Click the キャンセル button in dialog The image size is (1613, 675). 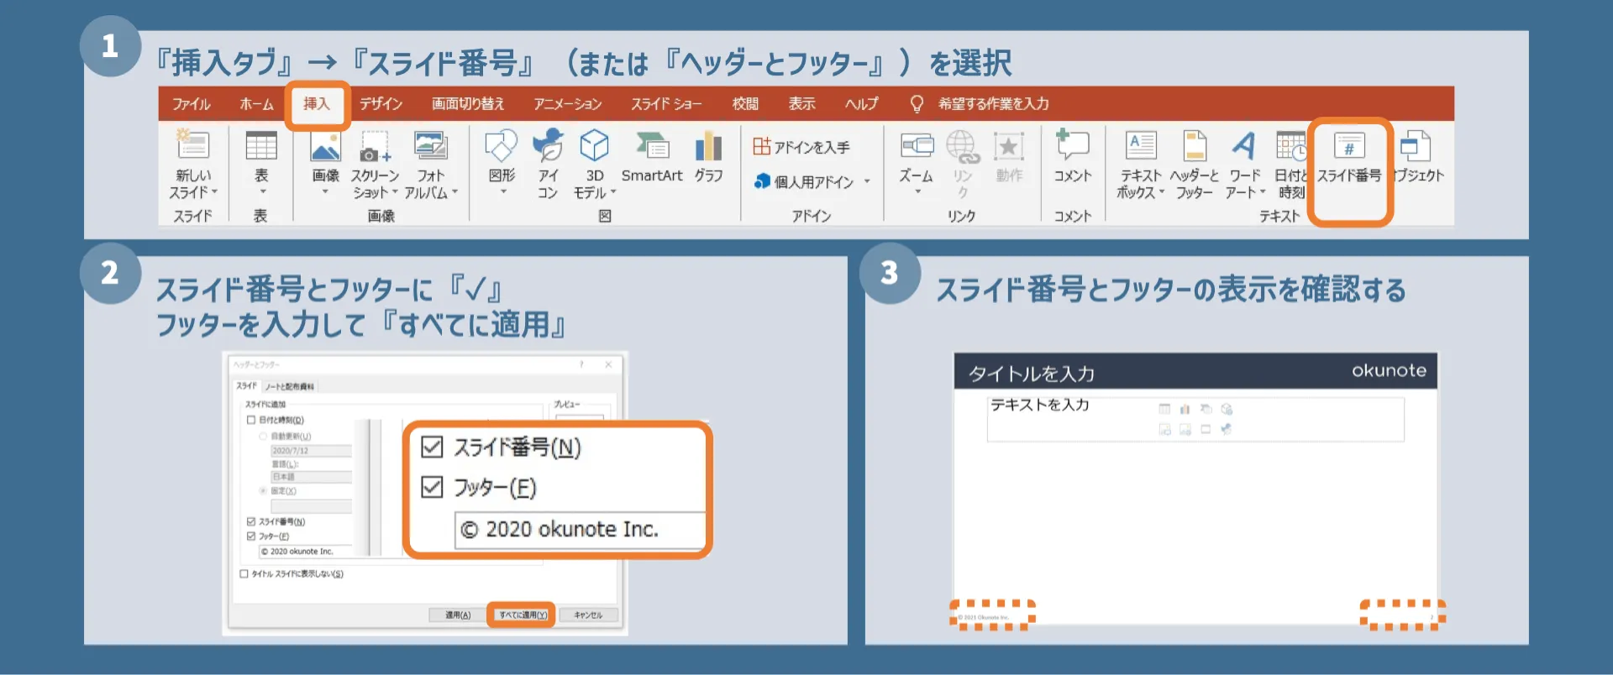[588, 615]
